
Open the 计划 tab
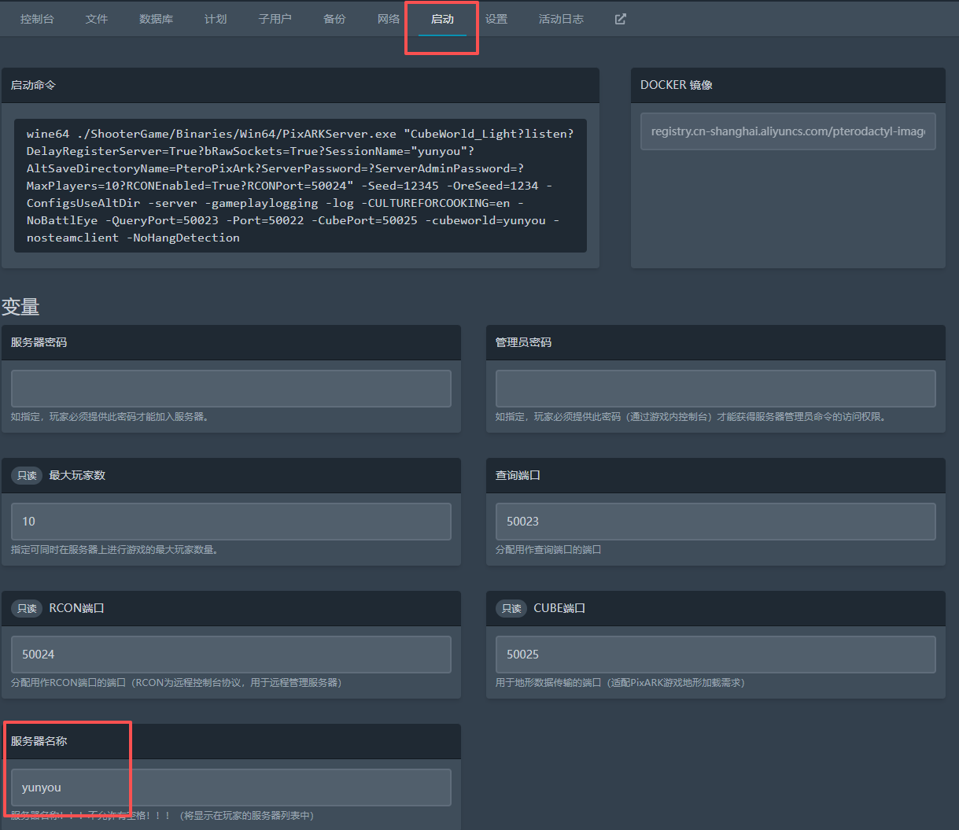(216, 20)
